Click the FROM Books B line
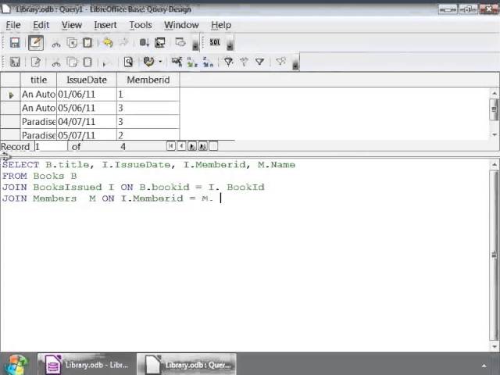Viewport: 500px width, 375px height. coord(40,176)
